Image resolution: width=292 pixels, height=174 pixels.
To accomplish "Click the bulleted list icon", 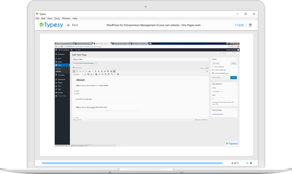I will pyautogui.click(x=83, y=71).
